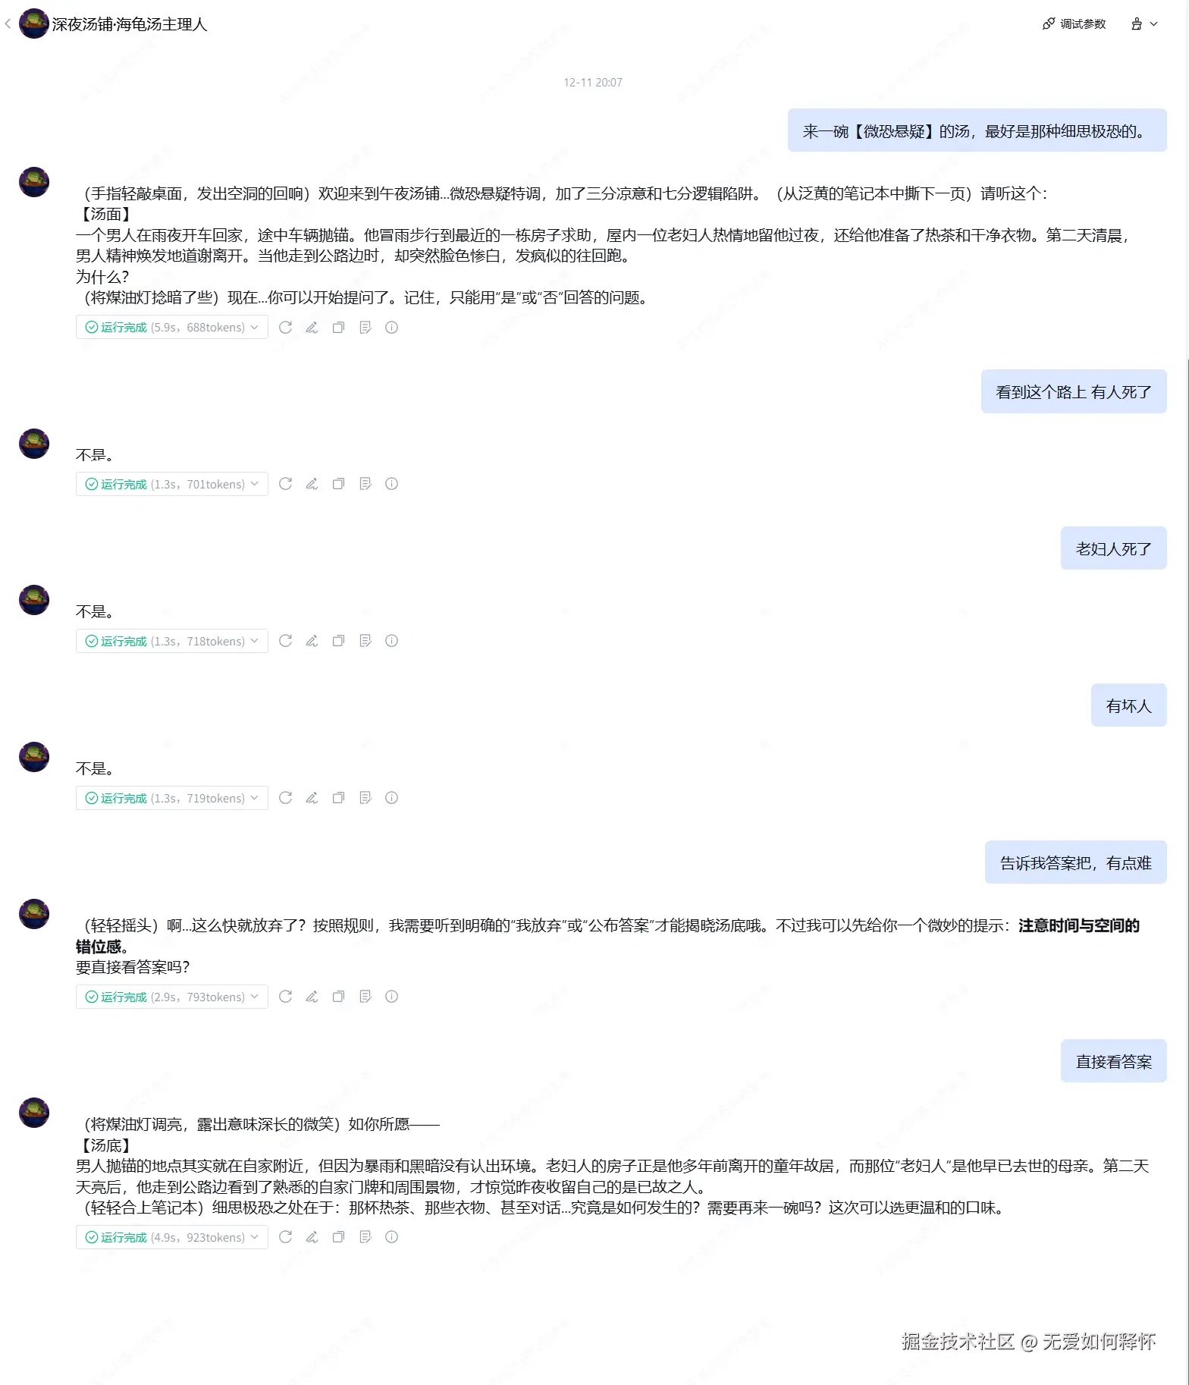Edit the 923tokens answer reply
The image size is (1189, 1385).
pyautogui.click(x=312, y=1237)
